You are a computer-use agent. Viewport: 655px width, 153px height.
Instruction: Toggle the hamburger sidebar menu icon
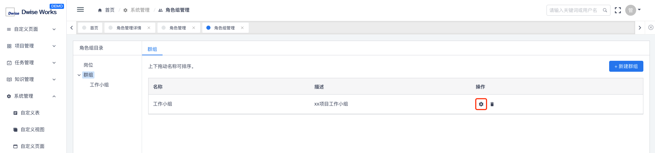point(80,10)
